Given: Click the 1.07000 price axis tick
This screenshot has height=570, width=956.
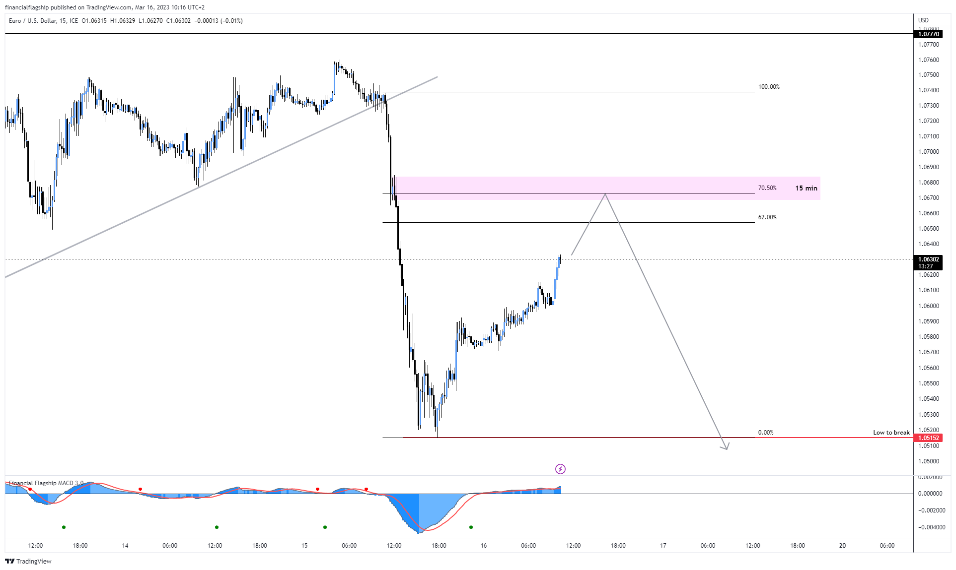Looking at the screenshot, I should click(x=929, y=152).
